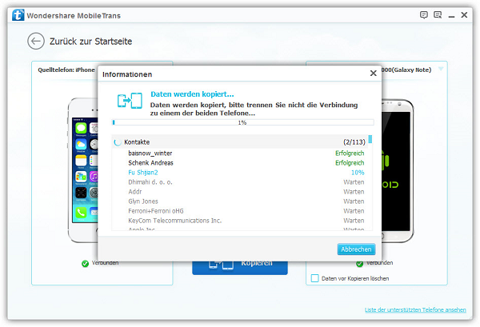Close the MobileTrans window

(x=464, y=14)
